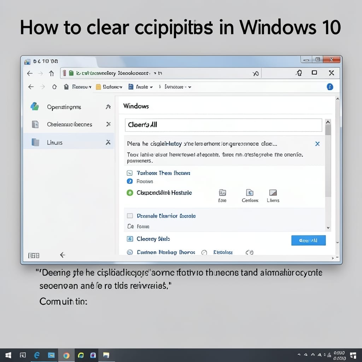Click the clear icon in the address bar
Image resolution: width=362 pixels, height=362 pixels.
pyautogui.click(x=256, y=74)
